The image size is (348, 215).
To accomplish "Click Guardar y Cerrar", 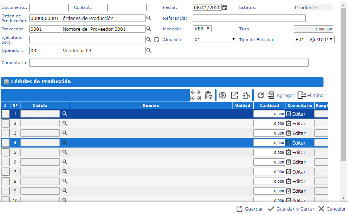I will click(291, 209).
